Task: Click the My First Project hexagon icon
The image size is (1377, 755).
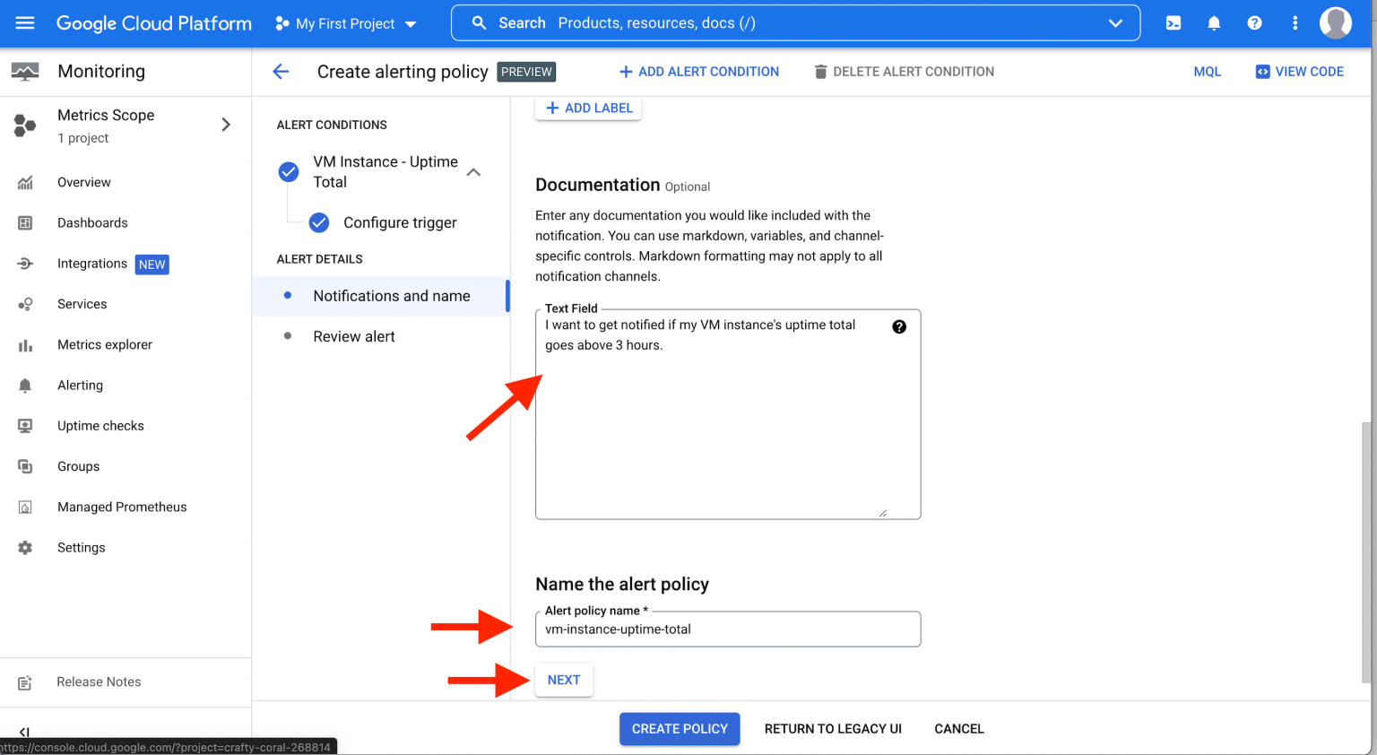Action: tap(281, 23)
